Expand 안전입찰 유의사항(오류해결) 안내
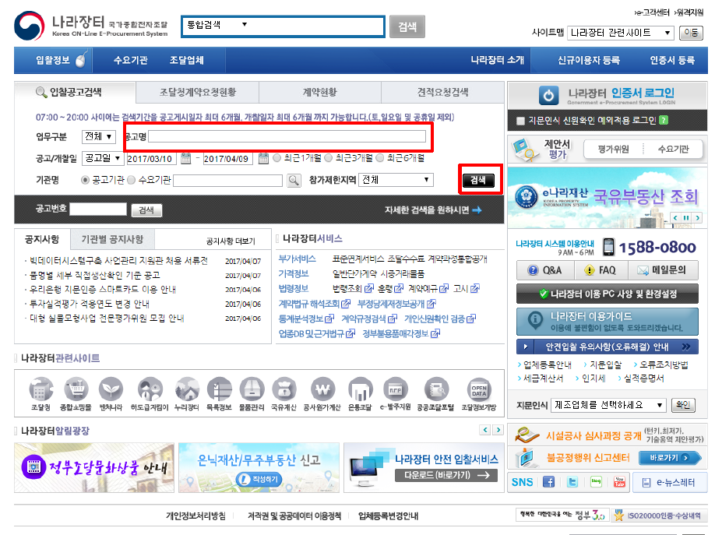Screen dimensions: 715x535 coord(607,347)
